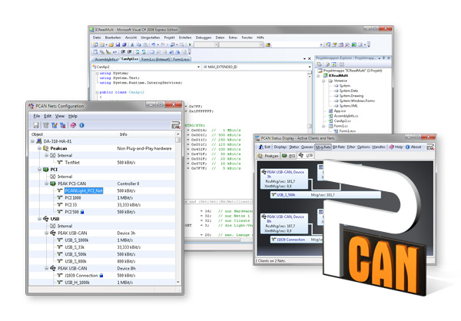Click Open File folder icon in Visual C# toolbar
461x321 pixels.
[x=111, y=45]
